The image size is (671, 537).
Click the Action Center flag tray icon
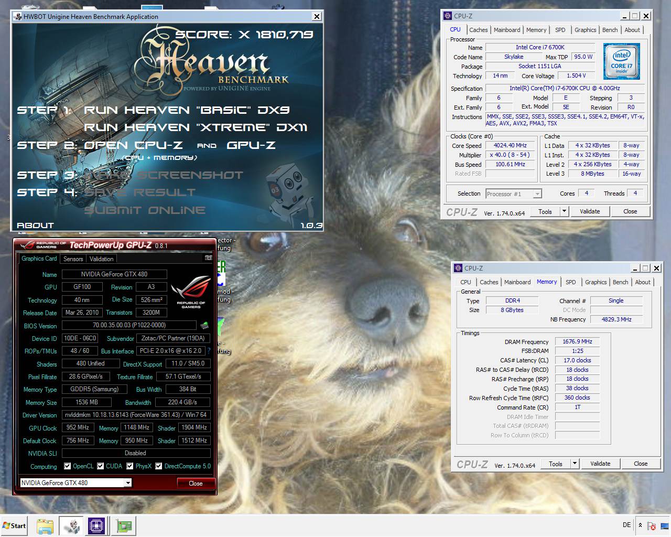652,525
